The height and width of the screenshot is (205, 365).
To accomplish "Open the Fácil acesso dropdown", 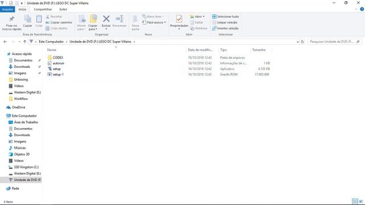I will [x=154, y=22].
